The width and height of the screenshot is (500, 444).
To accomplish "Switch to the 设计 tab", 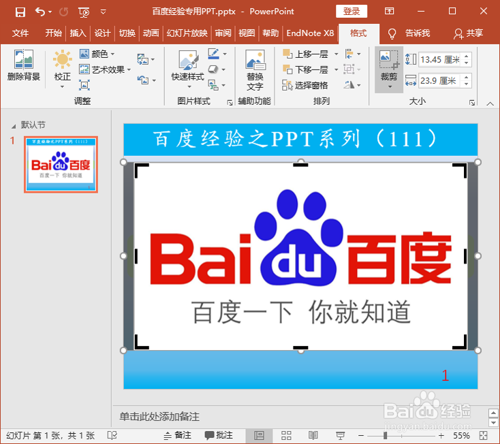I will pyautogui.click(x=102, y=33).
